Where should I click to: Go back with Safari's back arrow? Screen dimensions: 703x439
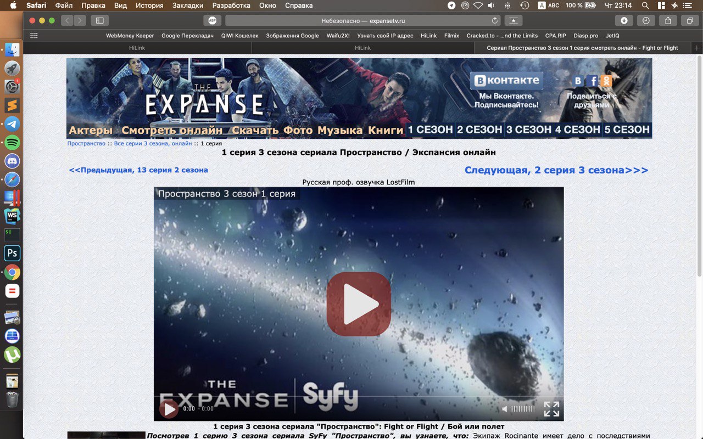tap(67, 20)
